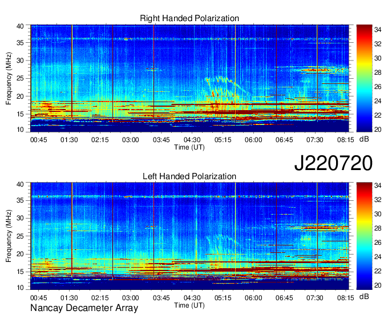Click the 25 MHz tick on top plot
The image size is (388, 315).
pos(20,78)
